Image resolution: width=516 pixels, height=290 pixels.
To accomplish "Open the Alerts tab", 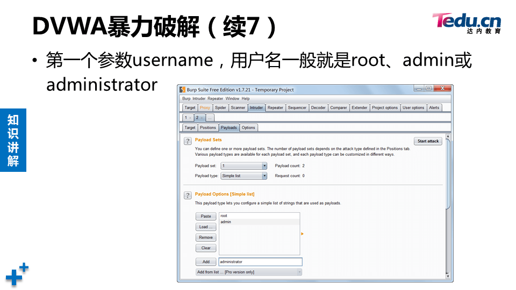I will point(434,107).
